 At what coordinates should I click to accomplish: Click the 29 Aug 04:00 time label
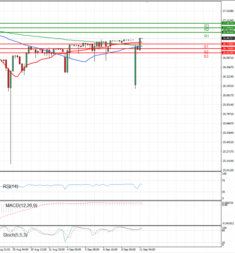(20, 249)
